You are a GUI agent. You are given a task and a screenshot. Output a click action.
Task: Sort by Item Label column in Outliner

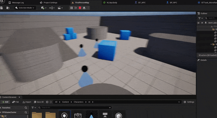212,23
